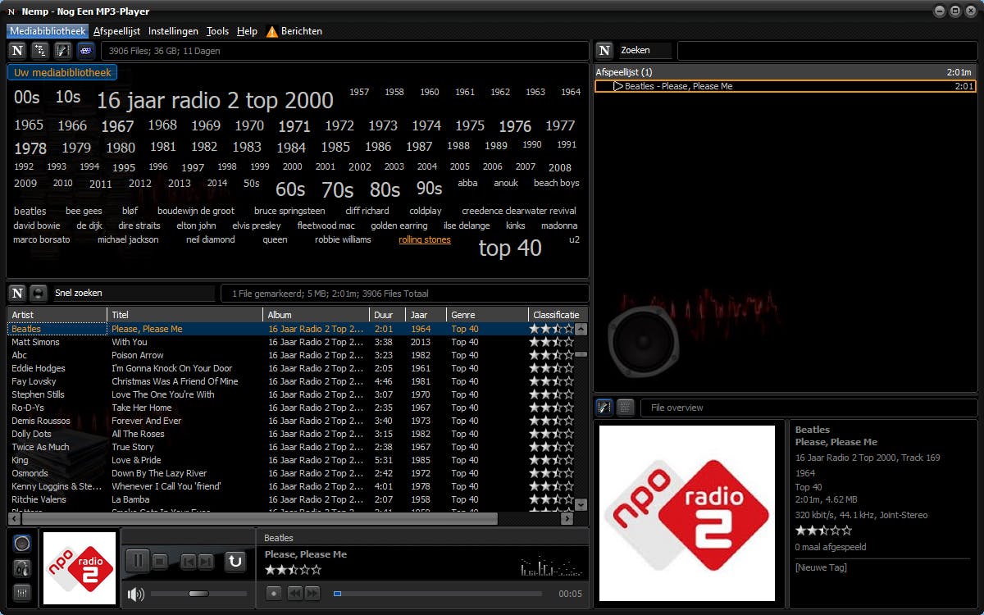Open the Instellingen menu
Viewport: 984px width, 615px height.
[173, 31]
